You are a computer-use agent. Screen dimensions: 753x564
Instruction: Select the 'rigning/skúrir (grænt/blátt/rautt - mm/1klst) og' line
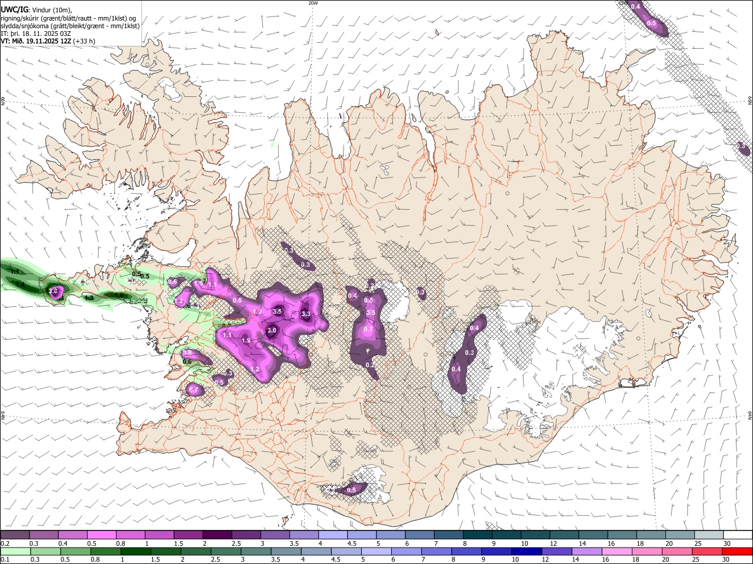pyautogui.click(x=68, y=18)
